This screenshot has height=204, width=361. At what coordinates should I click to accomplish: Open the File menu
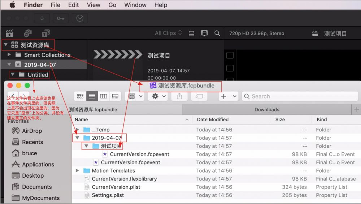point(55,5)
